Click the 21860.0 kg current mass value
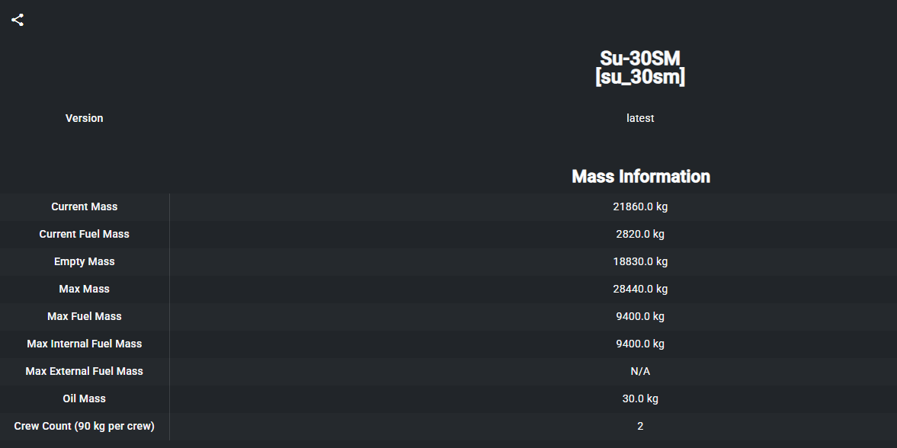897x448 pixels. point(640,206)
